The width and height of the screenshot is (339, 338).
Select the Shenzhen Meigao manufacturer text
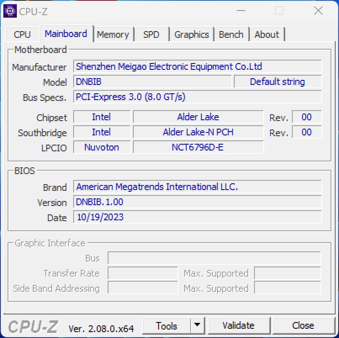[169, 66]
